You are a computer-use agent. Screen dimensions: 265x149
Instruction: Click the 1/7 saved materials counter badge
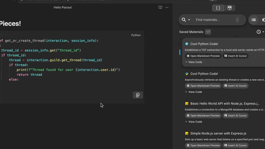[208, 32]
